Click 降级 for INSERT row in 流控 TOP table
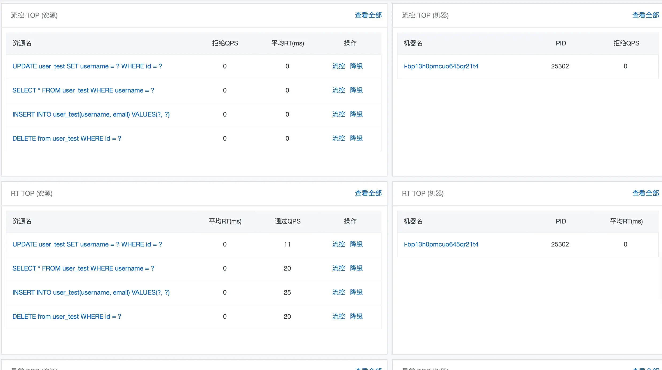Image resolution: width=662 pixels, height=370 pixels. click(x=356, y=114)
